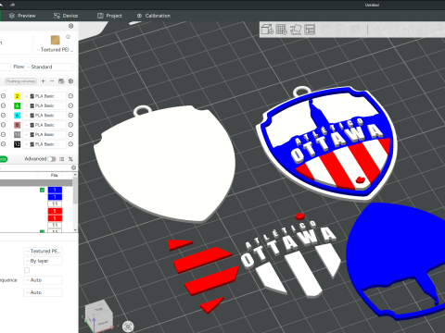This screenshot has height=333, width=445.
Task: Open the By layer print sequence dropdown
Action: (43, 261)
